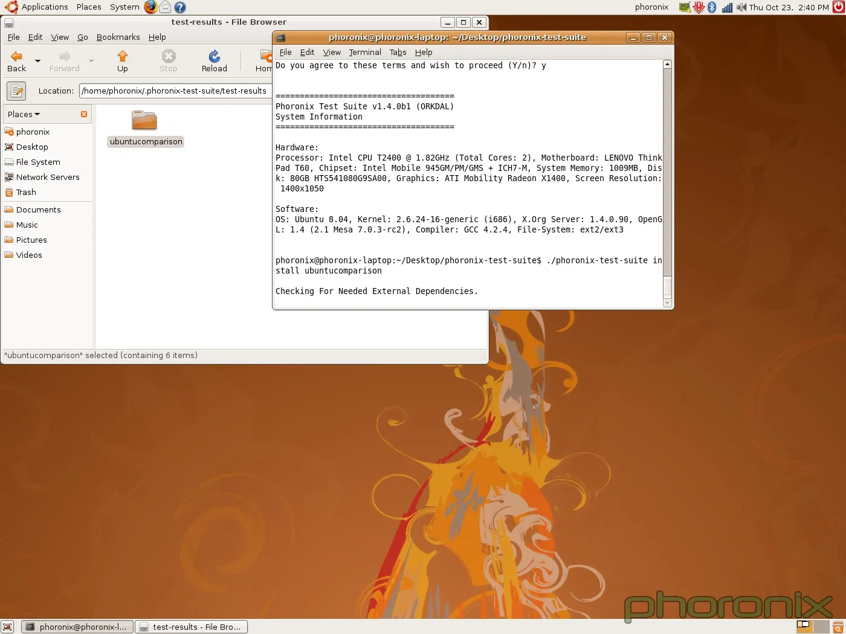The image size is (846, 634).
Task: Switch to terminal via taskbar button
Action: coord(77,627)
